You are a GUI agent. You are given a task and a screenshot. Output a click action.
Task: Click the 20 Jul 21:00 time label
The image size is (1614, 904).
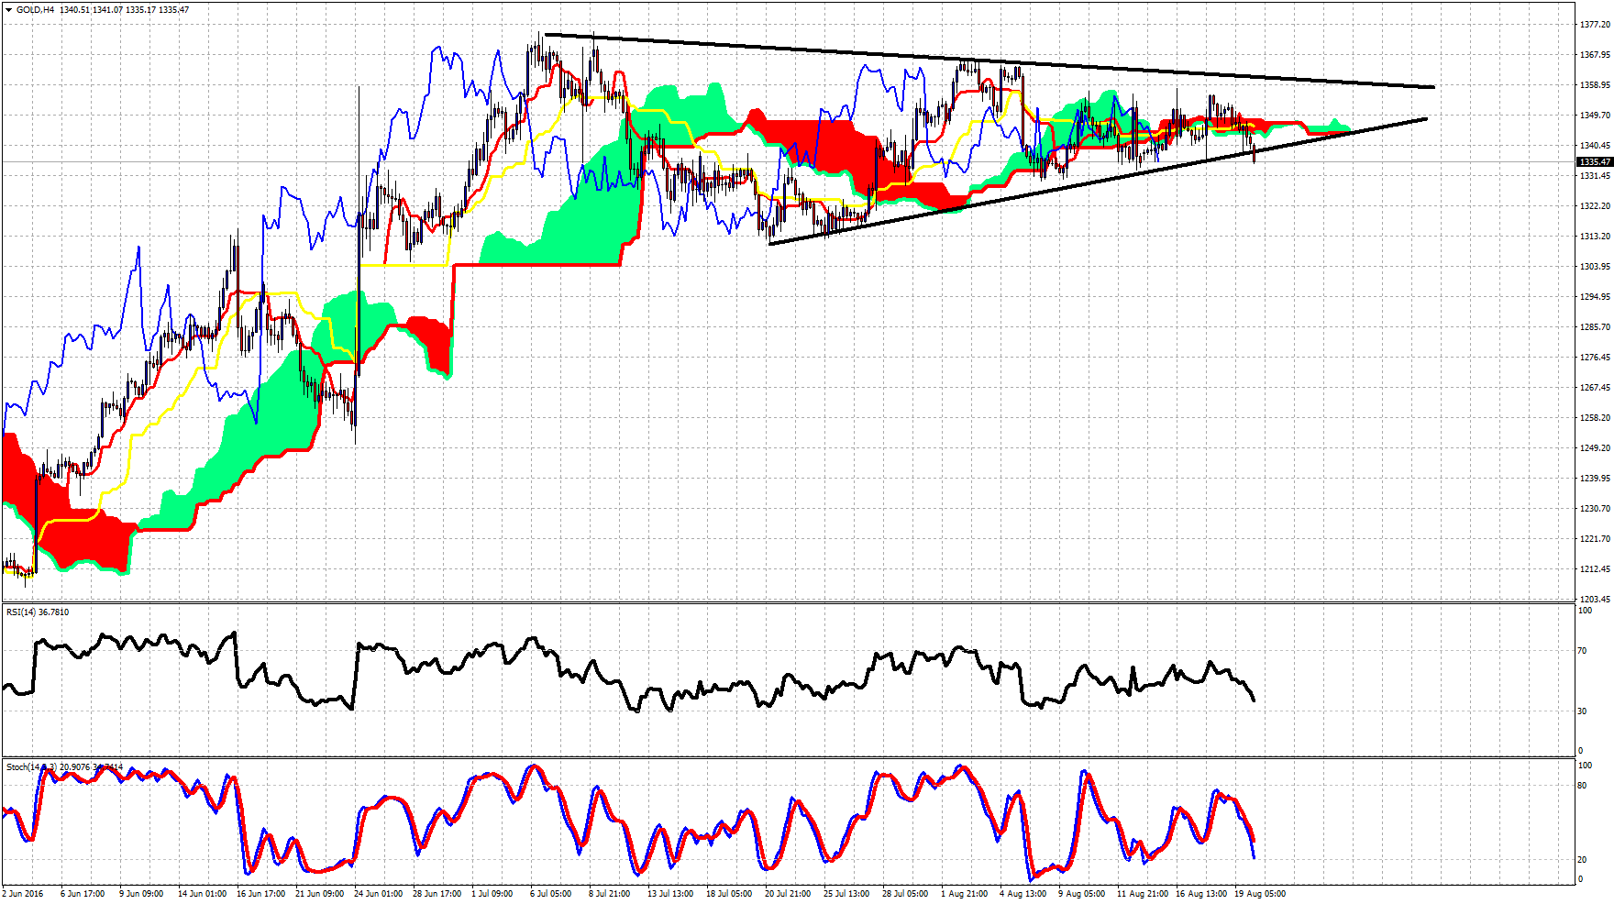coord(788,894)
